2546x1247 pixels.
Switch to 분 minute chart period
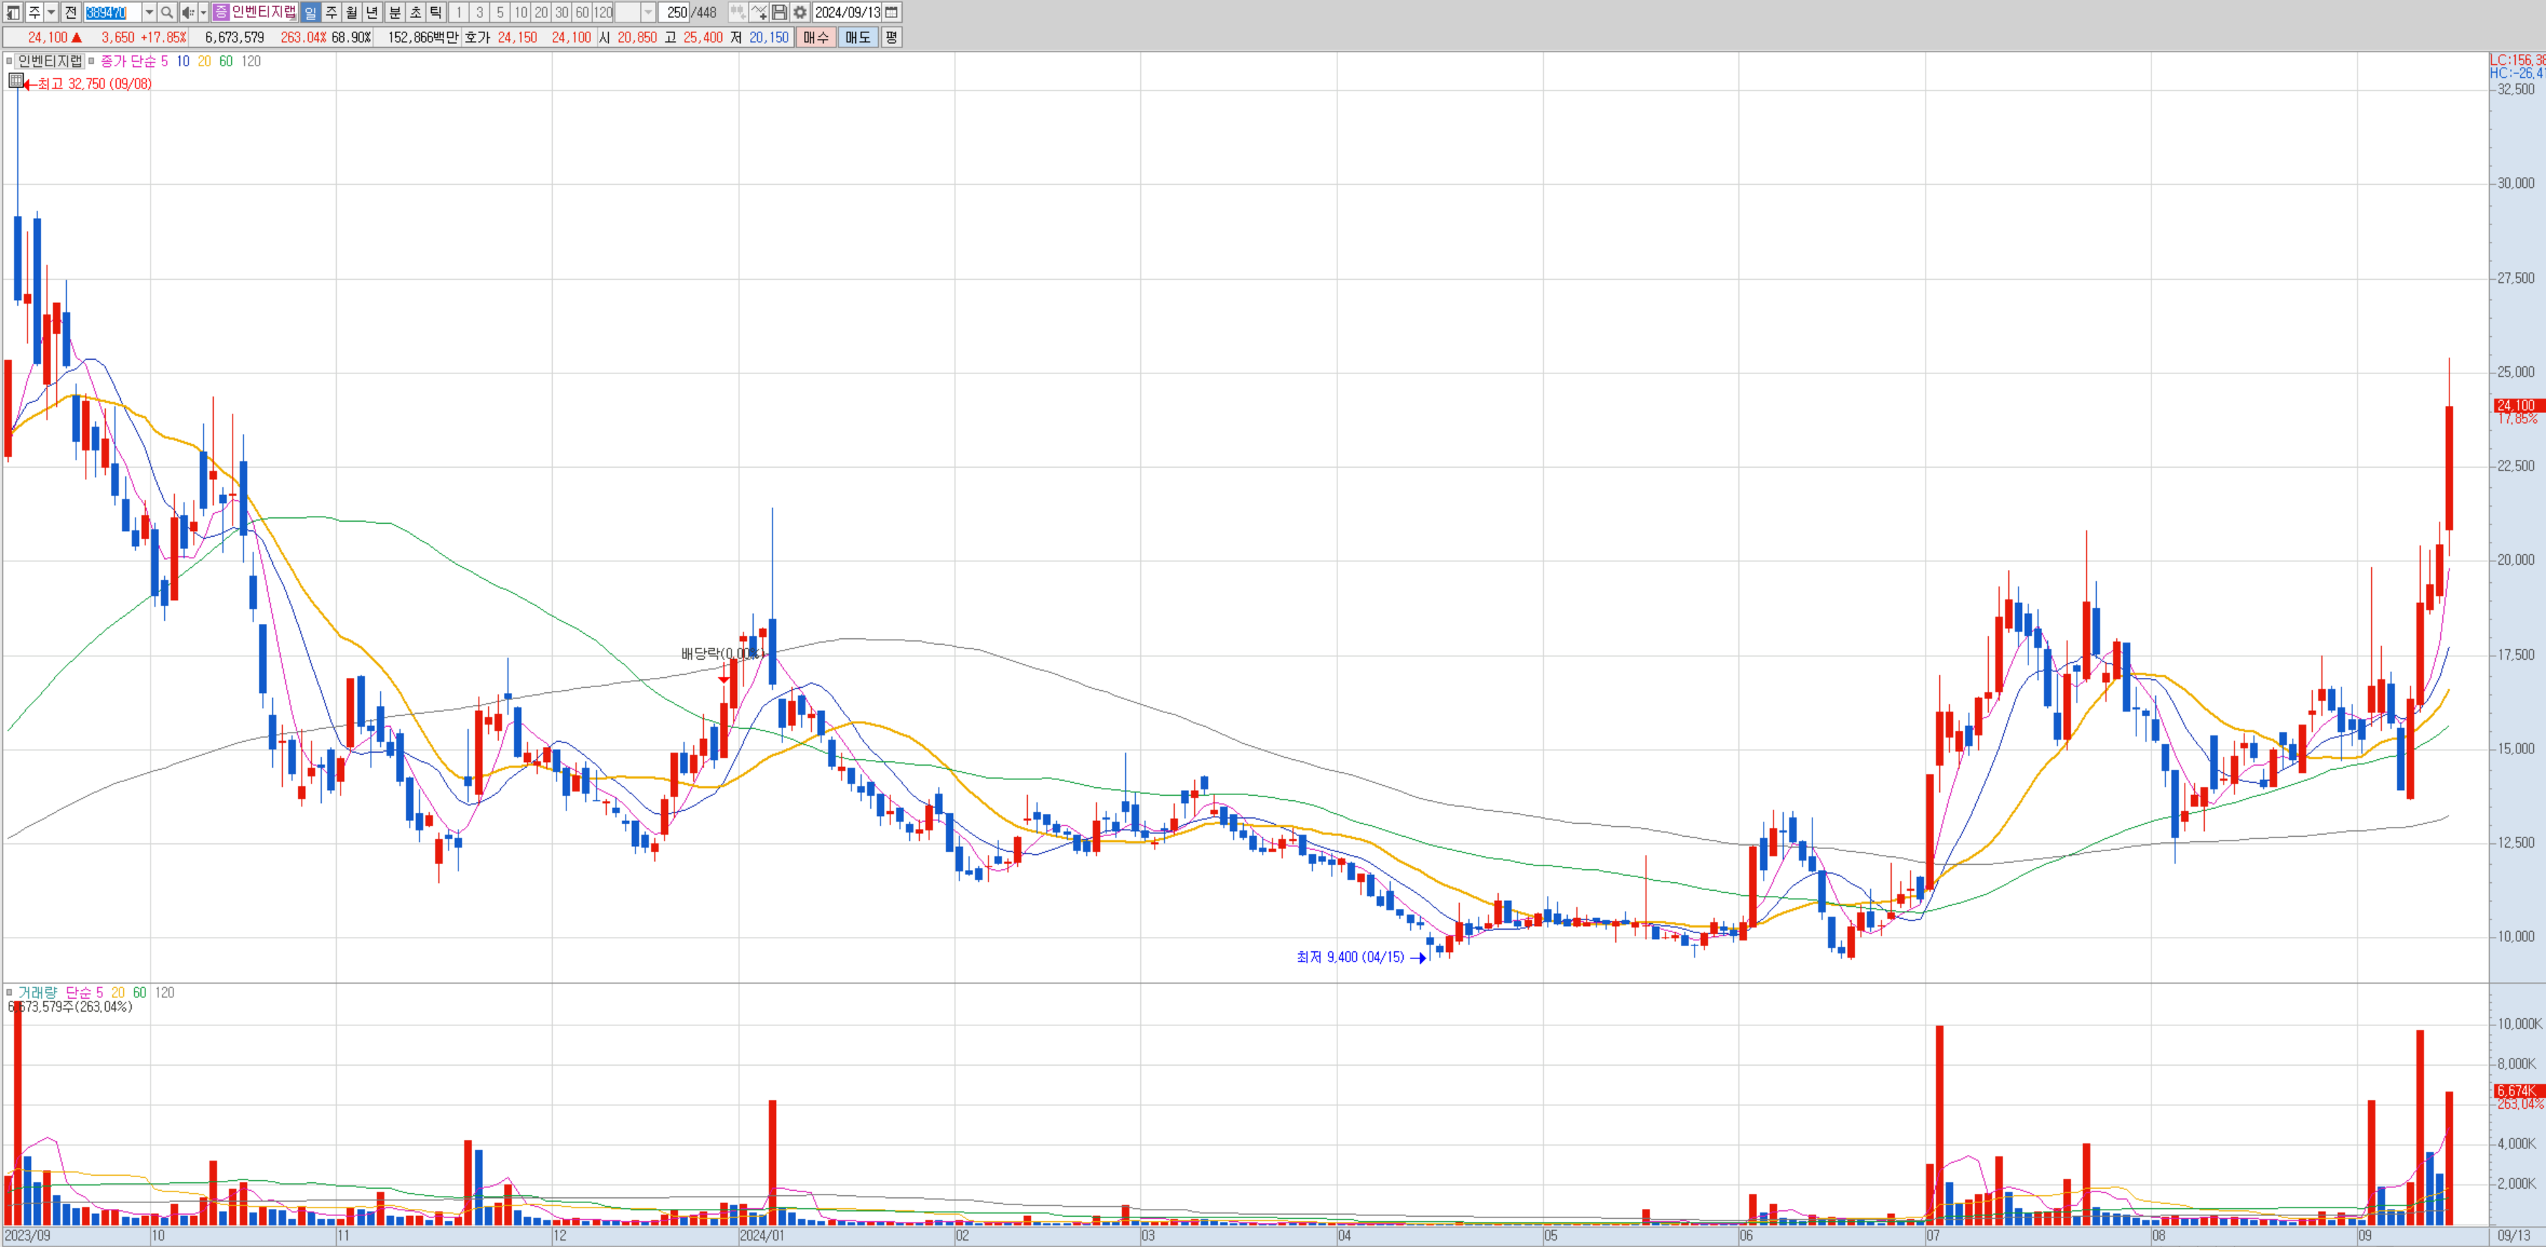point(394,13)
